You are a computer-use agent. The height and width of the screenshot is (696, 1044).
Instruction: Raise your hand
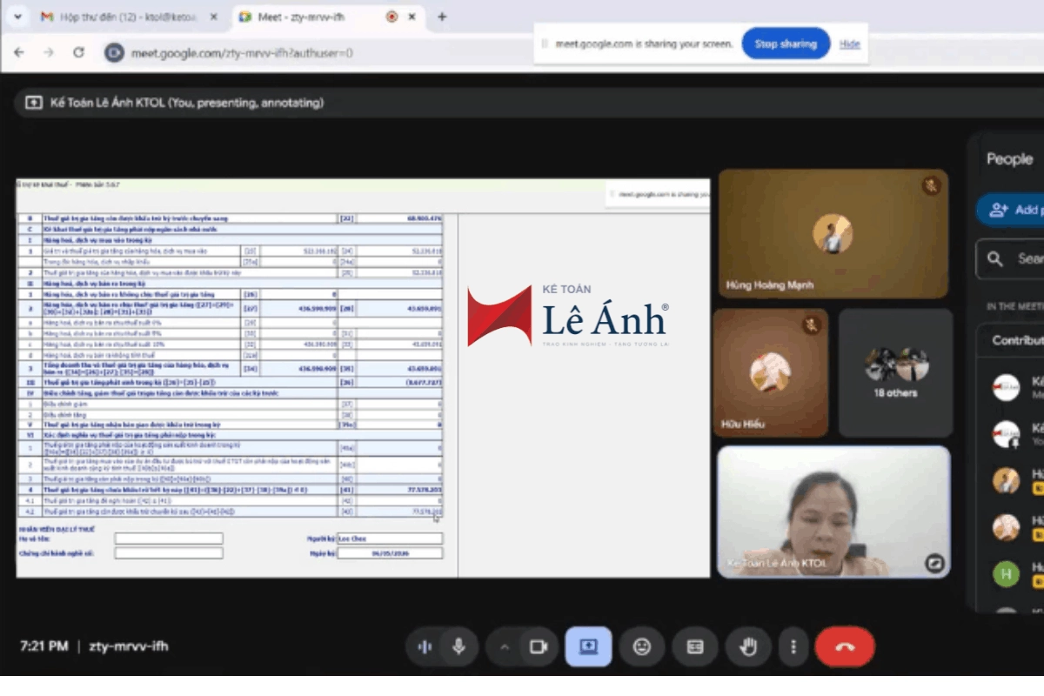tap(748, 646)
